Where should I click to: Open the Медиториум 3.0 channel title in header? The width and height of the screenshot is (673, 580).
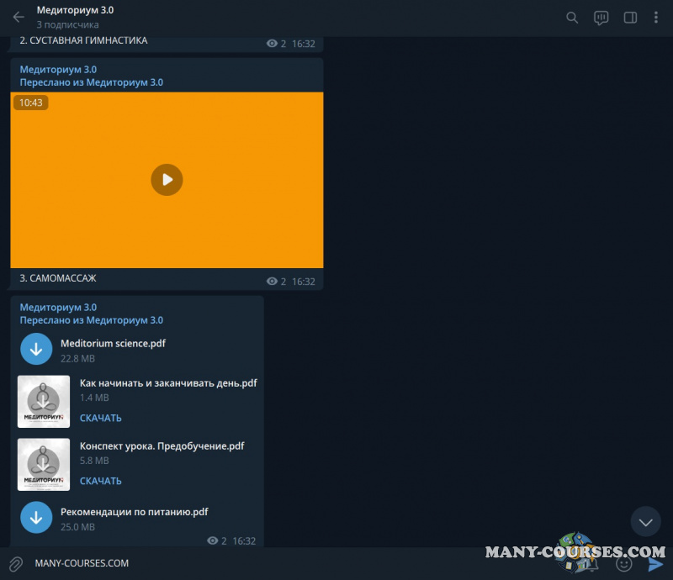[75, 11]
